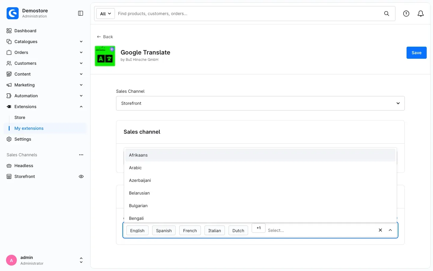Open the help question mark icon

pos(406,14)
